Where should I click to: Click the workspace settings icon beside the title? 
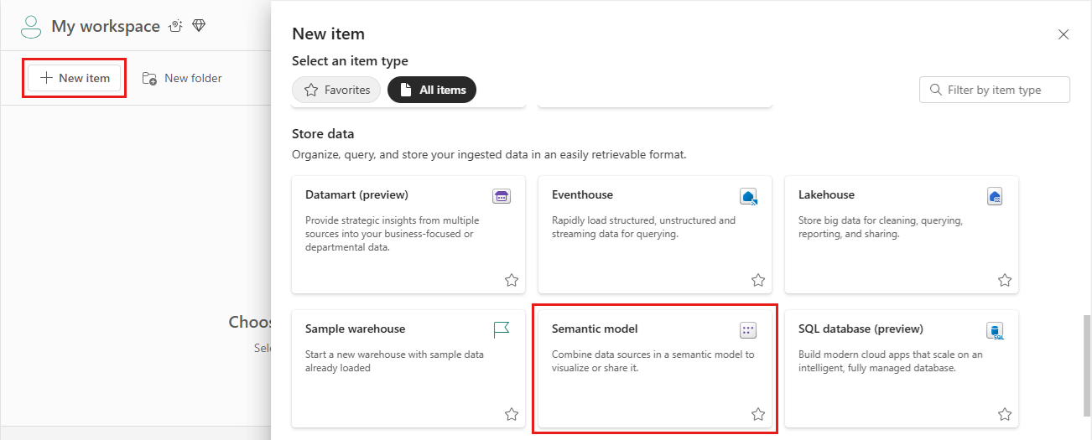[176, 26]
